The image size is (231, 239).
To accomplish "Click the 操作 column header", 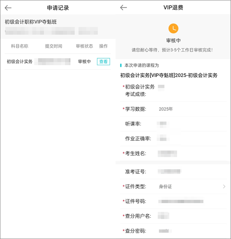I will [x=103, y=46].
